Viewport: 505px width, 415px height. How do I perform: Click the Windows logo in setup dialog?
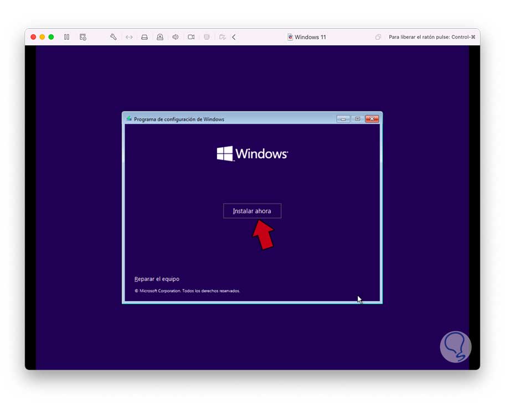[x=252, y=154]
